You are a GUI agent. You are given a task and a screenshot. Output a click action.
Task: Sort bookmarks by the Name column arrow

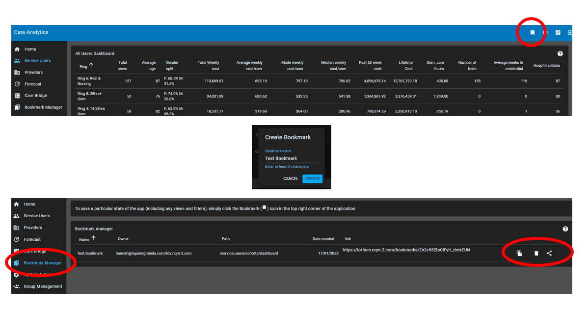93,238
